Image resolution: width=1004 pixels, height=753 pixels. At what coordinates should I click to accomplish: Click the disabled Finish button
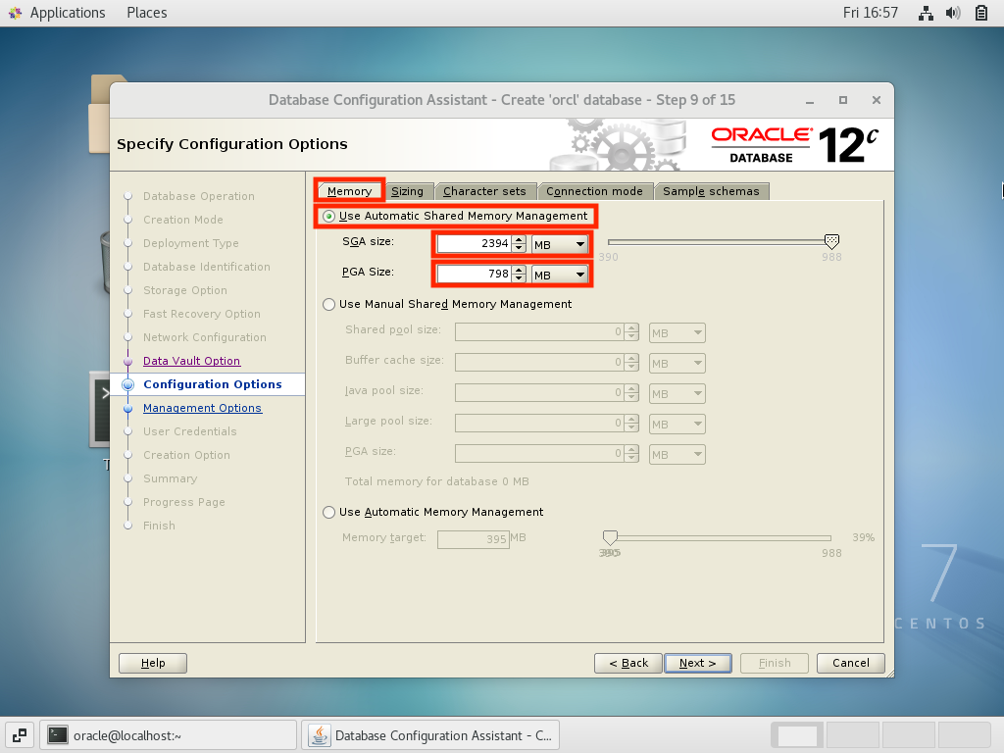click(775, 663)
